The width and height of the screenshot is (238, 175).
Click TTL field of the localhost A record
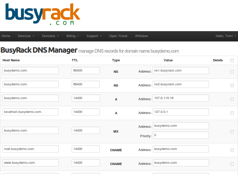(x=86, y=112)
